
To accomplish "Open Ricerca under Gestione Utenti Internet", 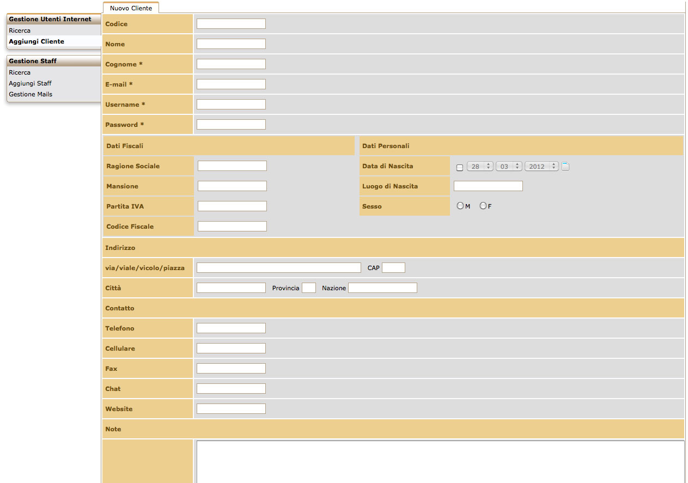I will 20,30.
